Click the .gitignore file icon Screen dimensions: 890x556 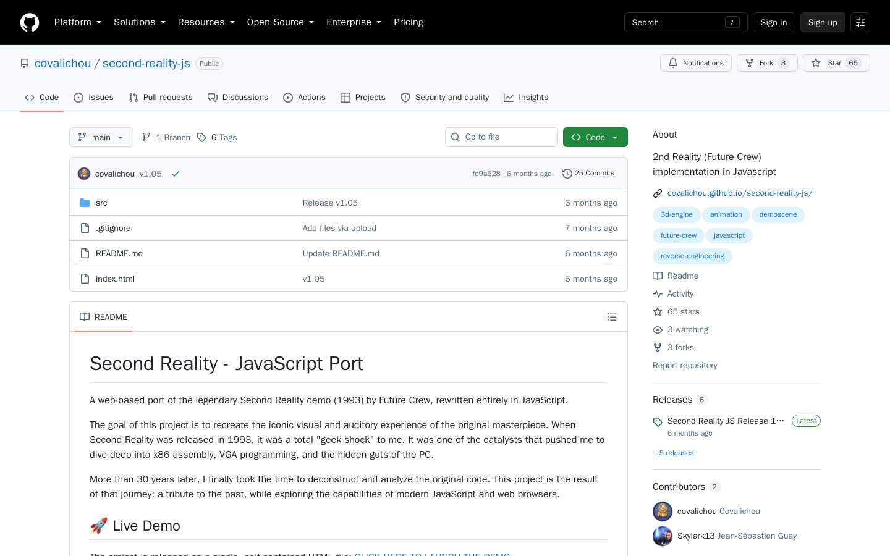click(x=85, y=228)
